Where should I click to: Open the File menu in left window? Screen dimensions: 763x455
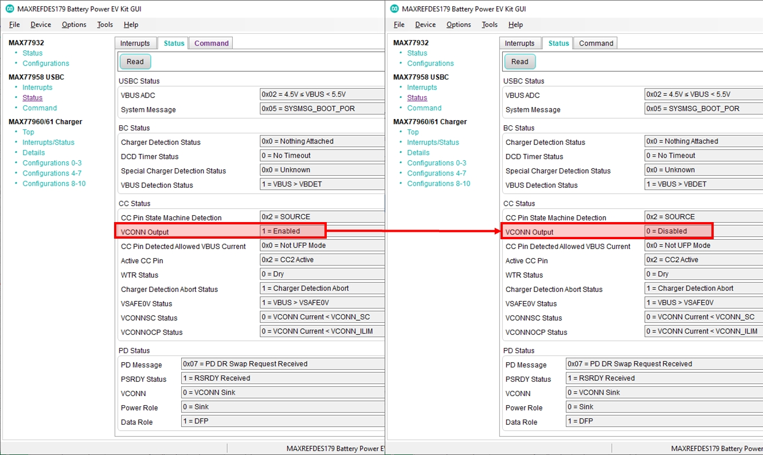[x=14, y=25]
